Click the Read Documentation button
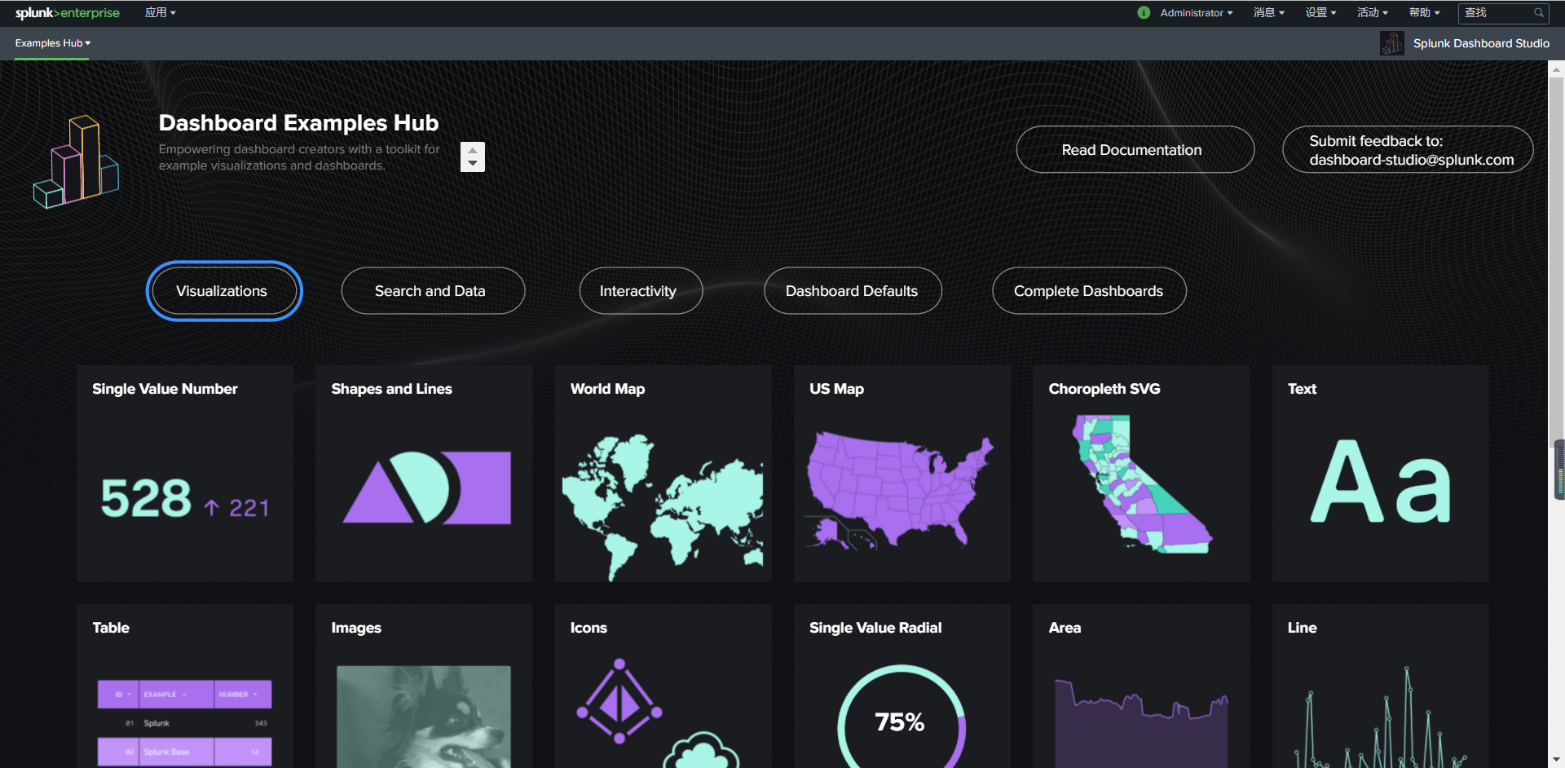This screenshot has width=1565, height=768. [x=1135, y=149]
